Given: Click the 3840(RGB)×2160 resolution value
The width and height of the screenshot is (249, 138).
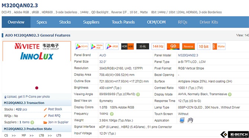Looking at the screenshot, I should (x=121, y=68).
